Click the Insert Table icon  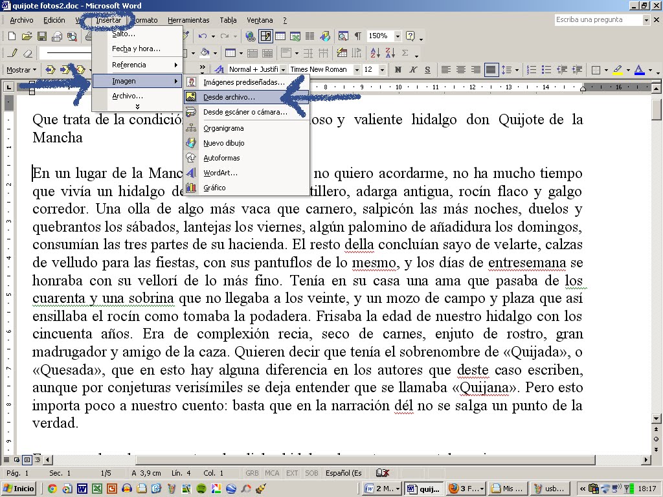[280, 36]
